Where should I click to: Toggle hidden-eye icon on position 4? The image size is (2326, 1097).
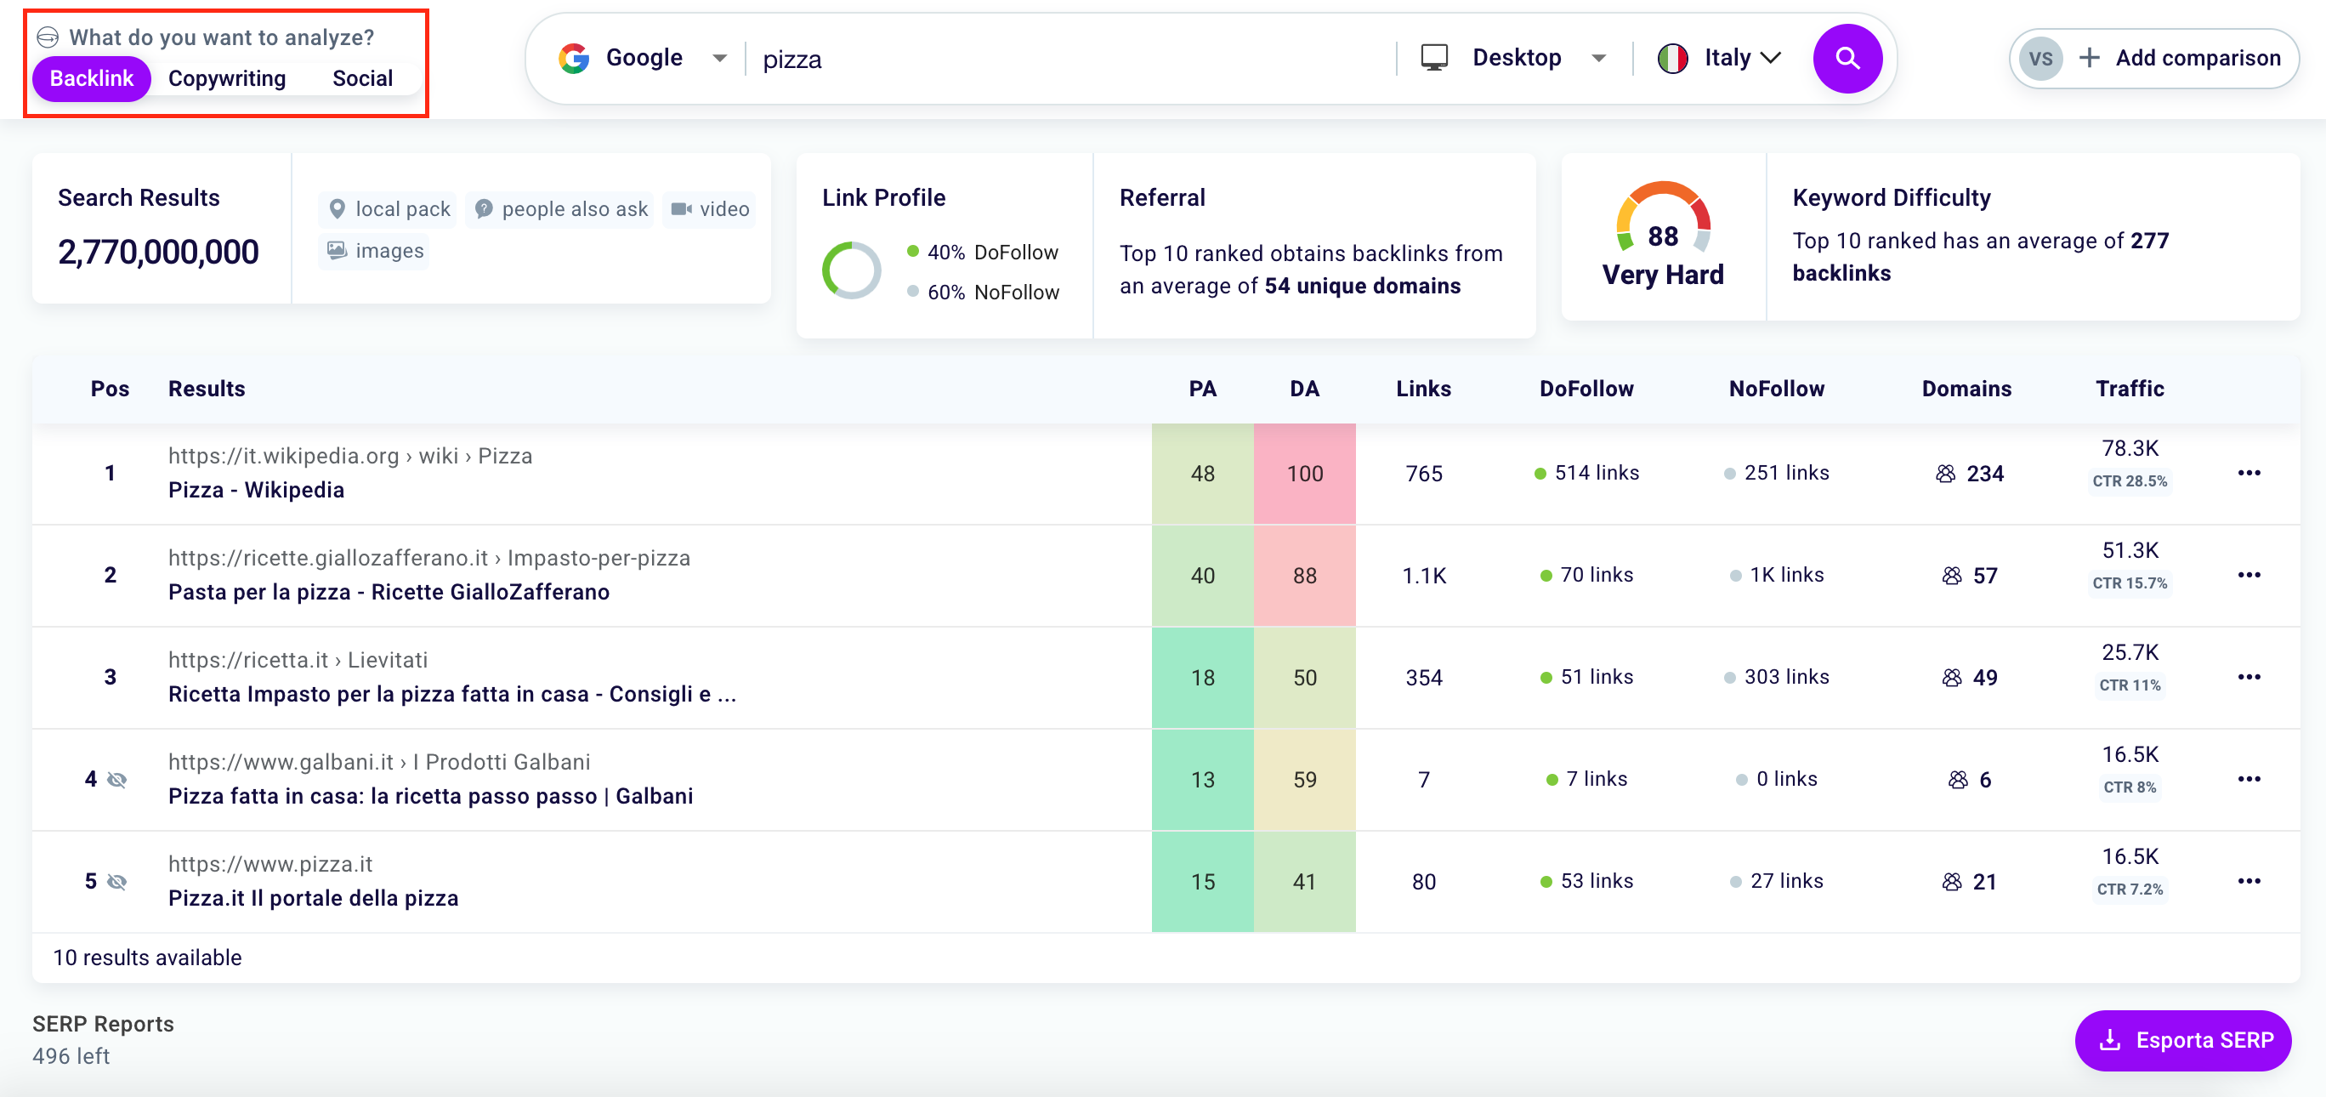[x=117, y=779]
